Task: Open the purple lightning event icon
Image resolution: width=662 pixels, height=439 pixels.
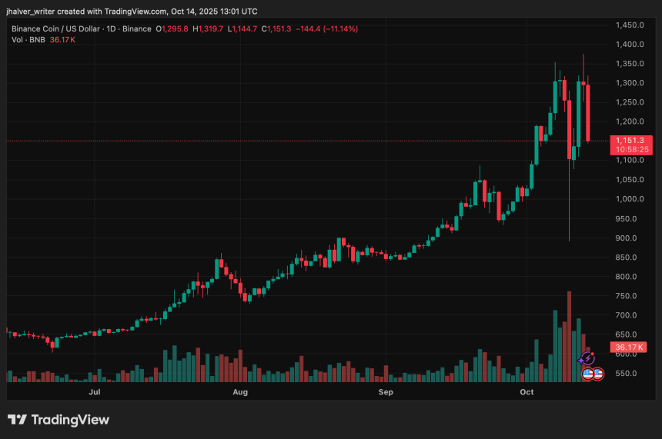Action: tap(587, 359)
